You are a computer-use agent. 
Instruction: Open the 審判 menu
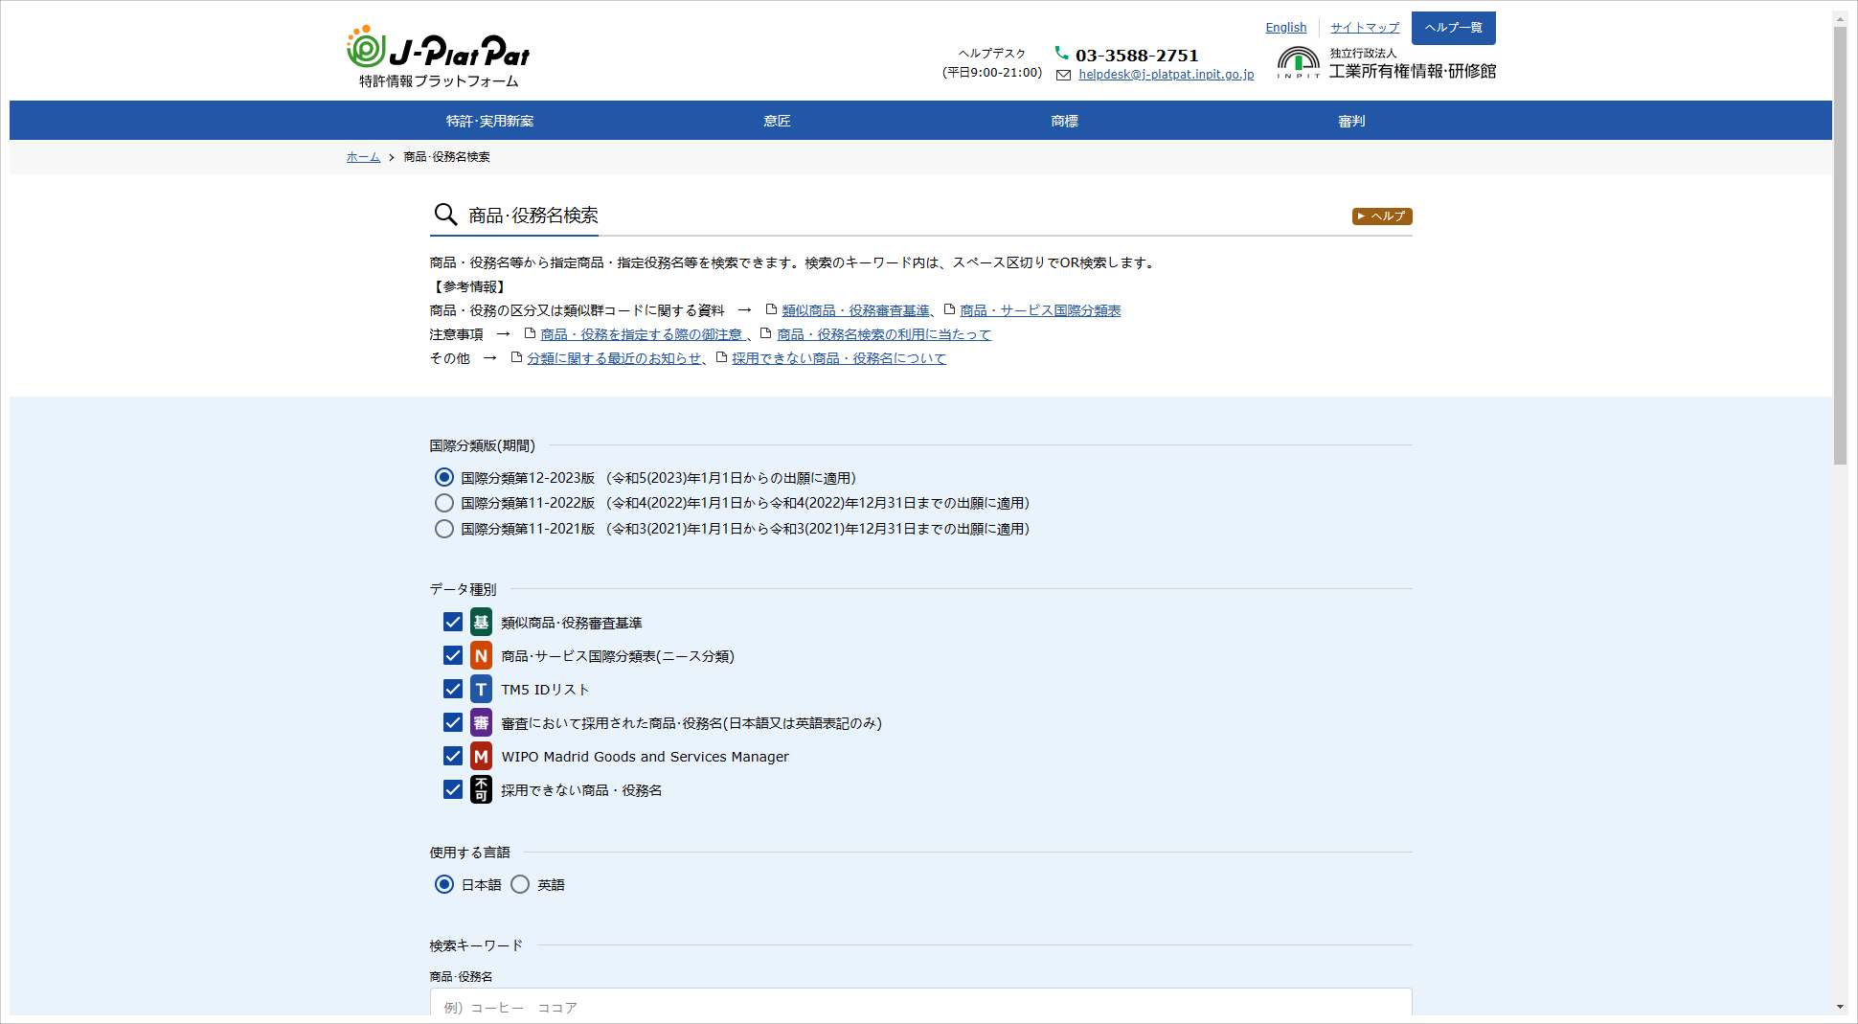click(1351, 121)
